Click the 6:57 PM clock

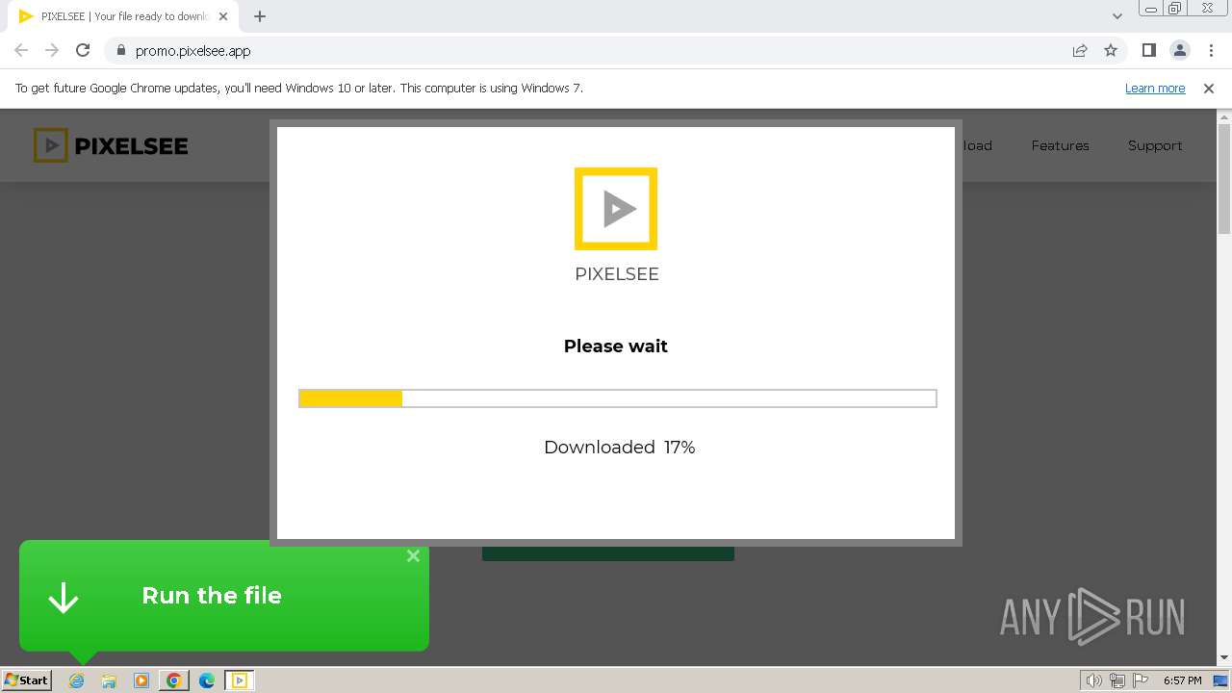tap(1182, 680)
